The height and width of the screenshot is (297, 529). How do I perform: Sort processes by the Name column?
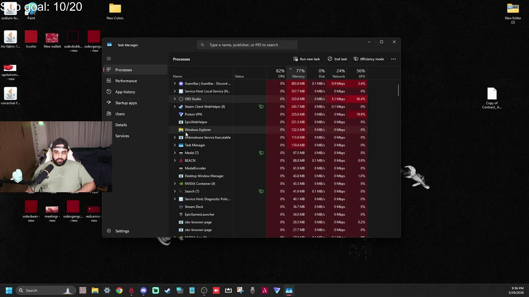click(x=177, y=76)
